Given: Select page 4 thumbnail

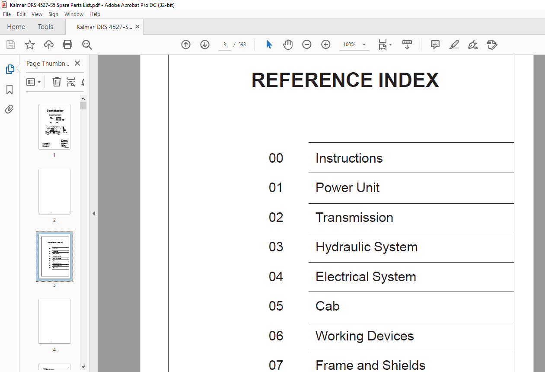Looking at the screenshot, I should pos(54,321).
